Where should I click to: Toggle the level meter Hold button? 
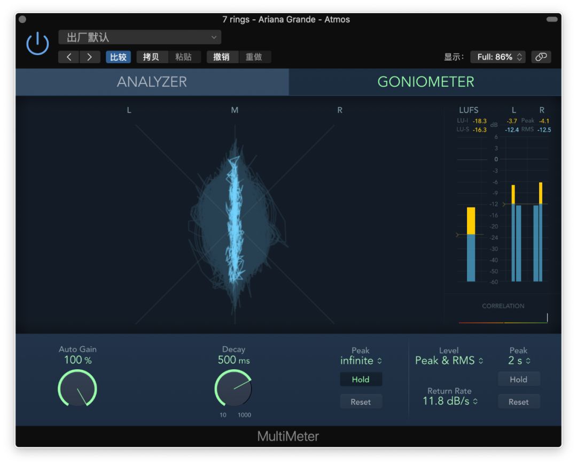[x=518, y=379]
